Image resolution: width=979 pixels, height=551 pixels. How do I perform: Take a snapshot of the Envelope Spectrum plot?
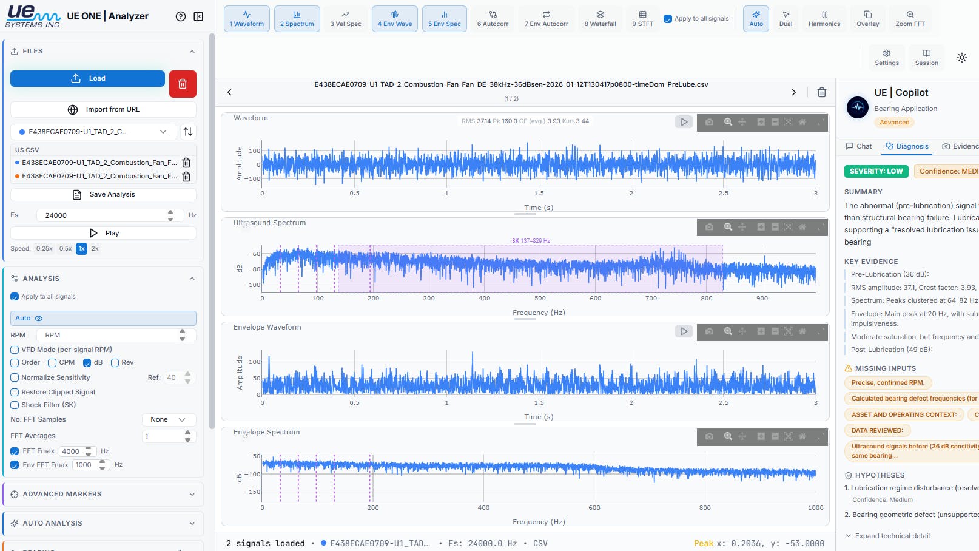(x=709, y=436)
